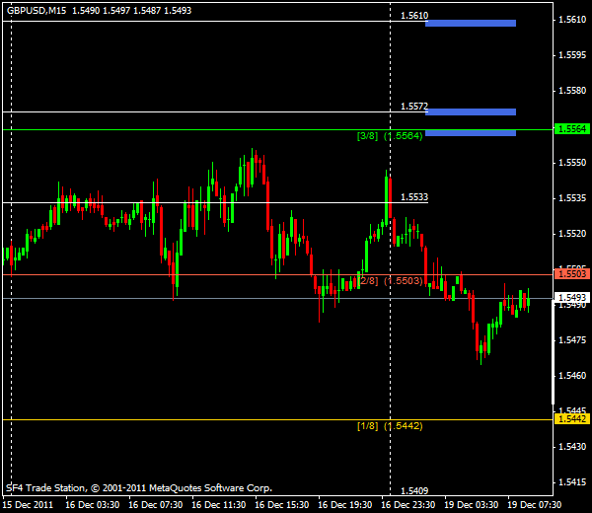Click the green 1.5564 price tag on axis
This screenshot has height=513, width=592.
coord(572,129)
